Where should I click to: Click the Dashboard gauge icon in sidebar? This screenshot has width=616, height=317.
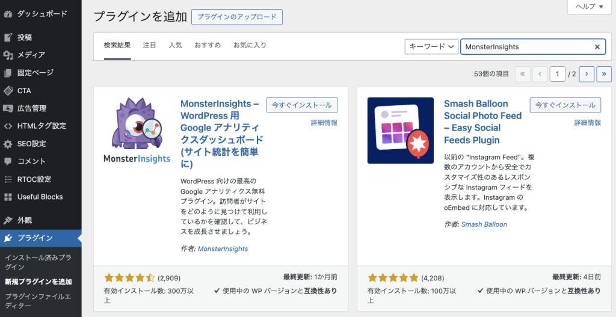click(8, 14)
